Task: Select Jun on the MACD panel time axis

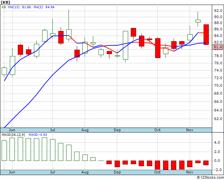Action: click(x=12, y=172)
